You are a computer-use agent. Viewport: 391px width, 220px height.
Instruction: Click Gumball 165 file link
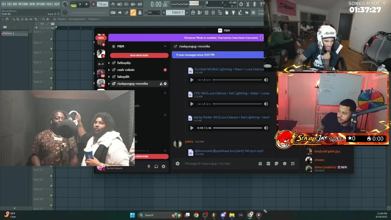point(229,69)
